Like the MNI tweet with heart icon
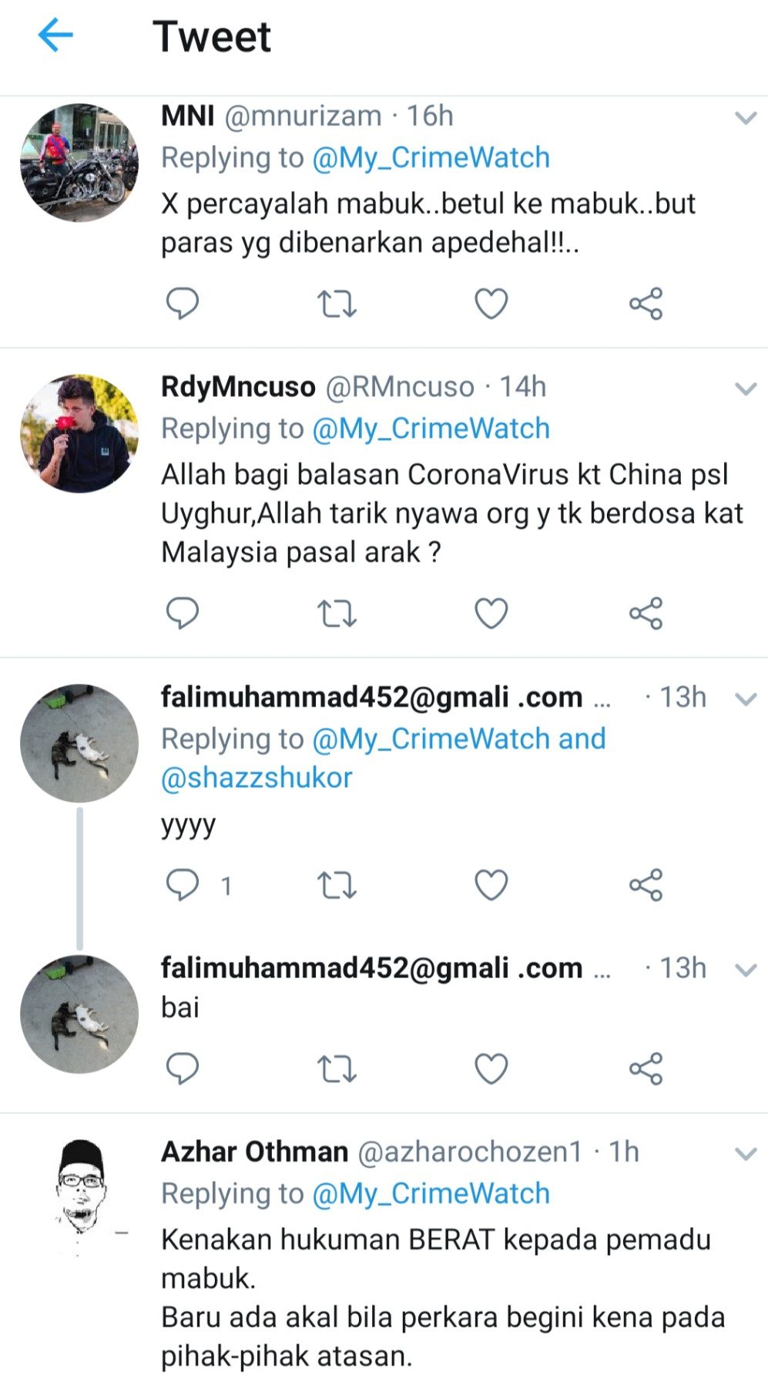Viewport: 768px width, 1386px height. coord(491,304)
